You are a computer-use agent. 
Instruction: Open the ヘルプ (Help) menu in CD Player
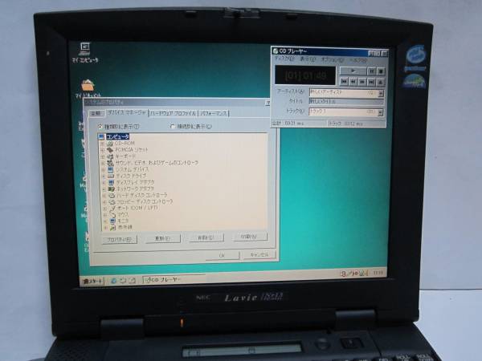(x=359, y=60)
